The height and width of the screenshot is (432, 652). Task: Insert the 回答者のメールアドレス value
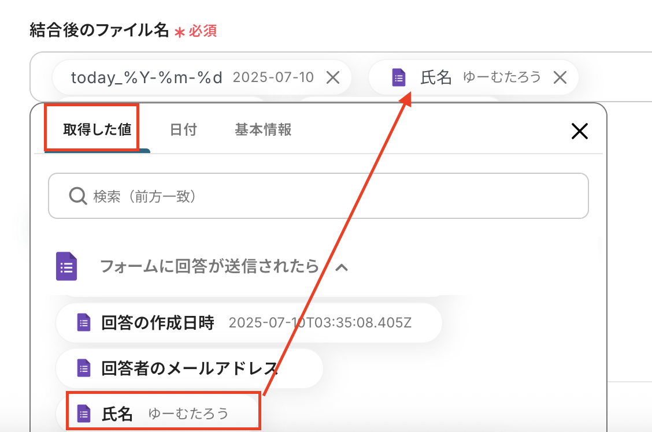(190, 368)
